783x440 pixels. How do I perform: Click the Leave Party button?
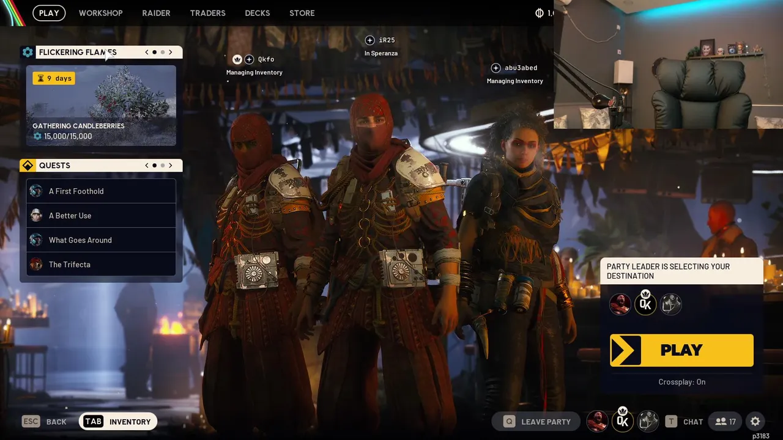(536, 422)
